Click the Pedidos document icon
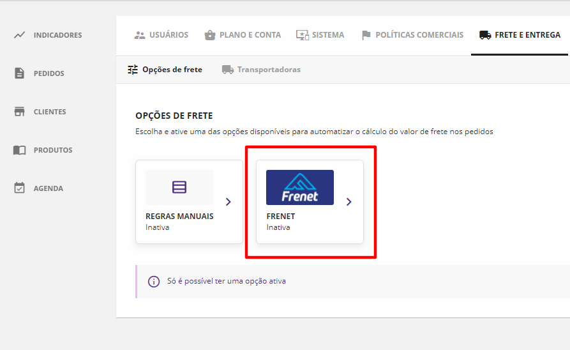 [x=19, y=73]
